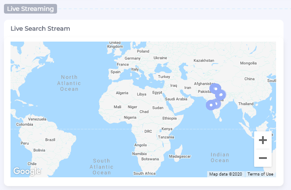Select the search marker in northeast India
The width and height of the screenshot is (291, 190).
click(221, 95)
